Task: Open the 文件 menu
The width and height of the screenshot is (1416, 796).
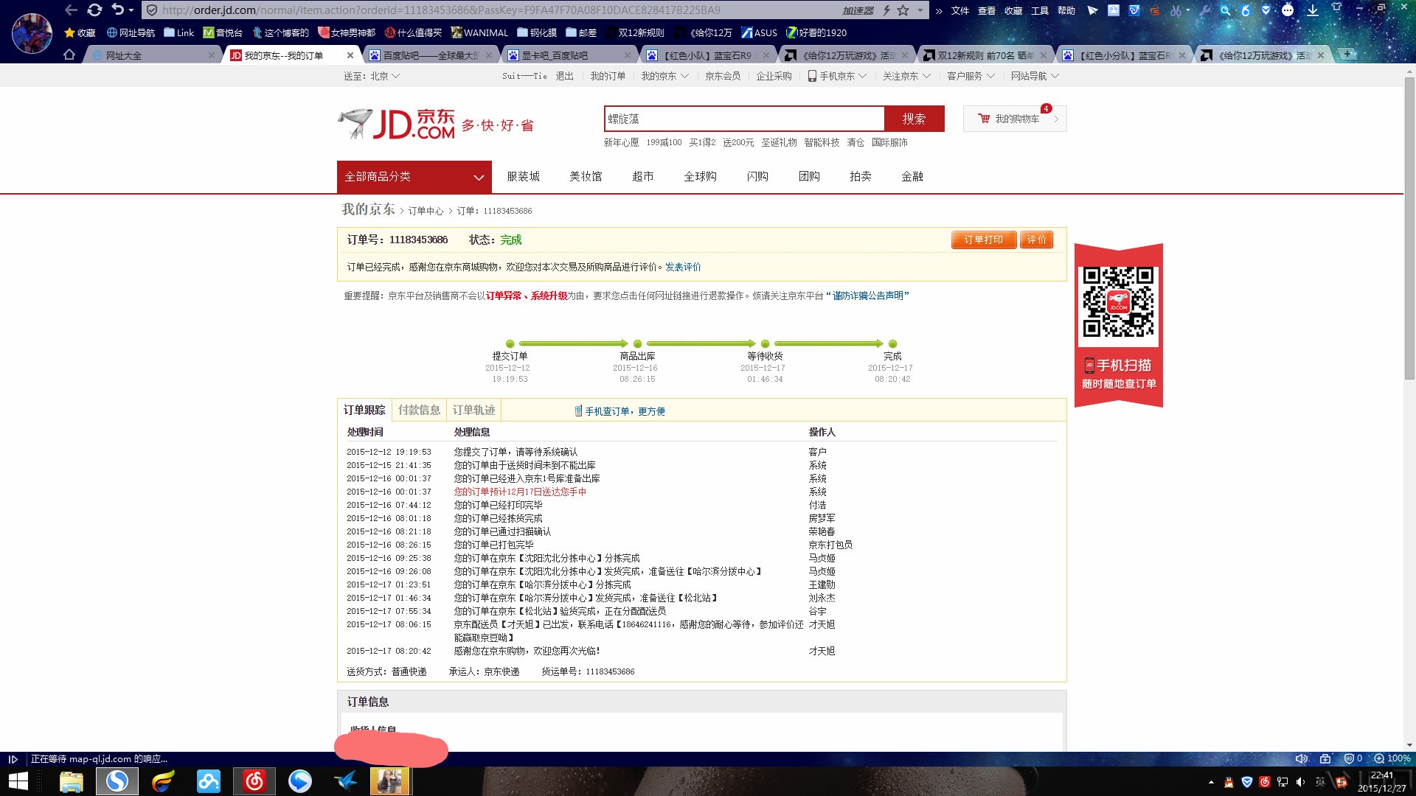Action: (959, 10)
